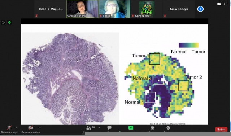Click the 'Normal 1' label text
The width and height of the screenshot is (231, 136).
(x=134, y=102)
